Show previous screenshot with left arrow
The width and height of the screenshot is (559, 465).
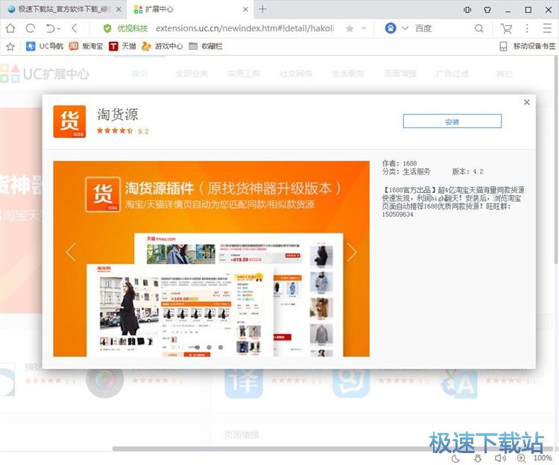71,253
